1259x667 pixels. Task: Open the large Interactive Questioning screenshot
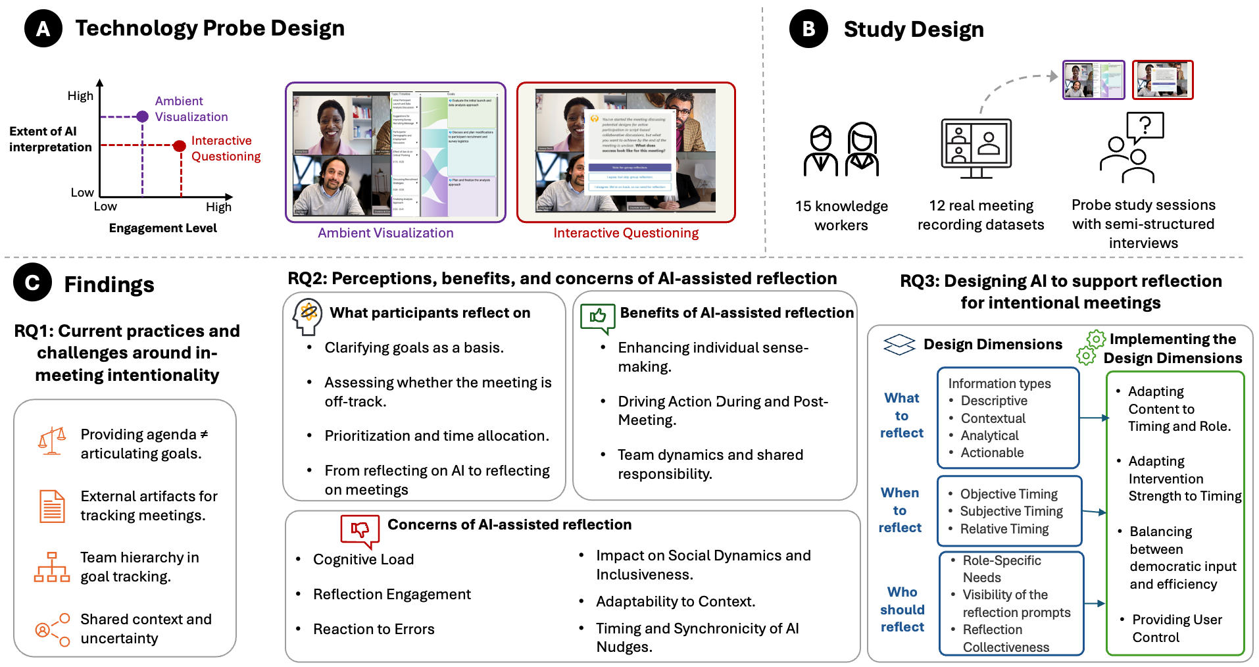click(626, 153)
